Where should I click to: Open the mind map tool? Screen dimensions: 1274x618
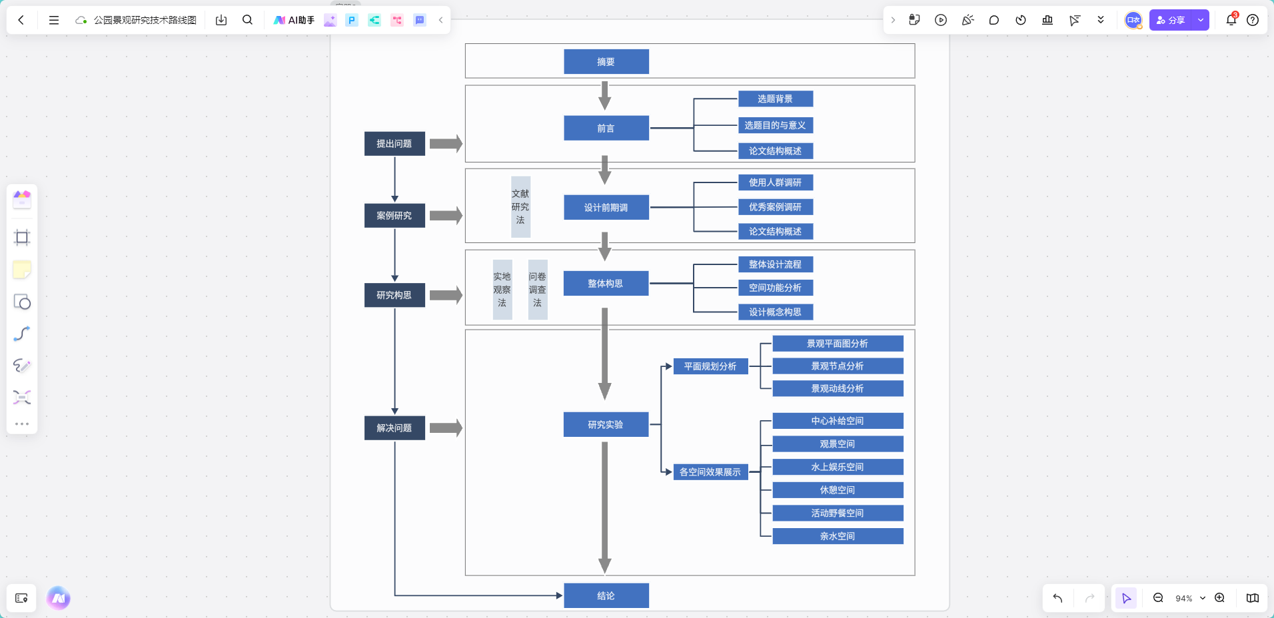pos(22,397)
